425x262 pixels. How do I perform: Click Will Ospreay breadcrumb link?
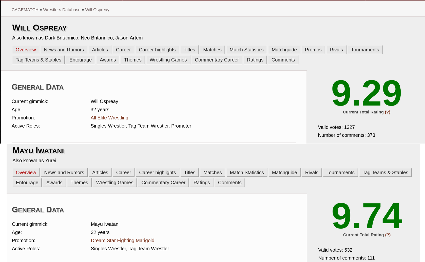pos(97,10)
